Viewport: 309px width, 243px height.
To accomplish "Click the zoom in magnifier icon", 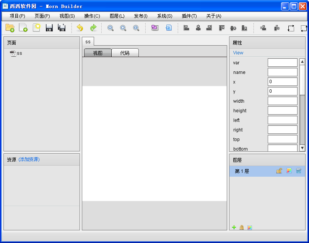I will [123, 28].
